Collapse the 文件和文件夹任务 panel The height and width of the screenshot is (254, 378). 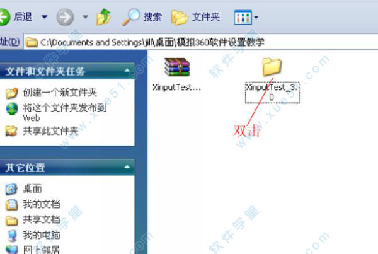tap(127, 71)
